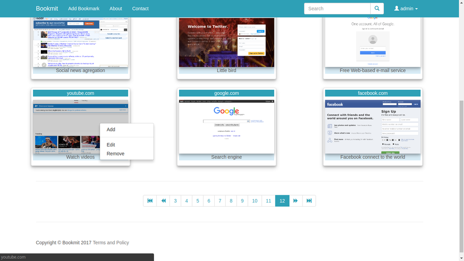Open the Contact nav item
The image size is (464, 261).
pyautogui.click(x=140, y=9)
